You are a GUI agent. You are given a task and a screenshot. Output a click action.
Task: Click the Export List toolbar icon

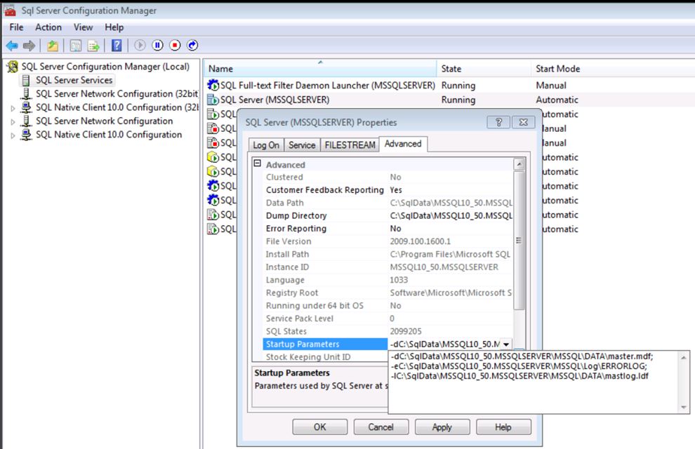pyautogui.click(x=93, y=45)
